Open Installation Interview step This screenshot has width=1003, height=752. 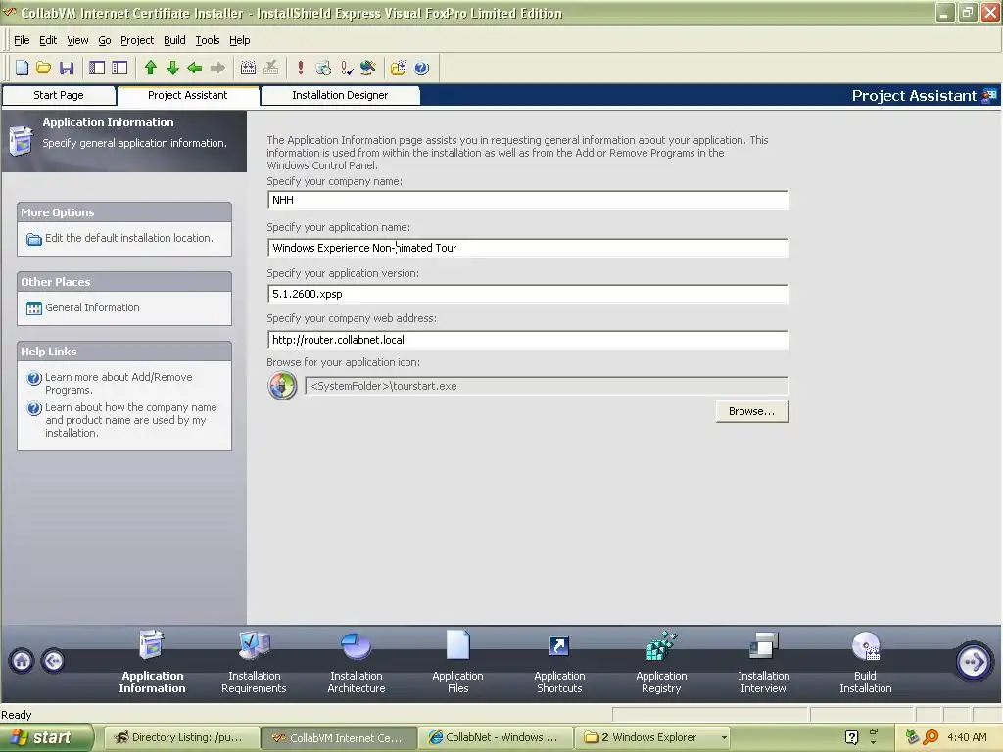pyautogui.click(x=764, y=663)
